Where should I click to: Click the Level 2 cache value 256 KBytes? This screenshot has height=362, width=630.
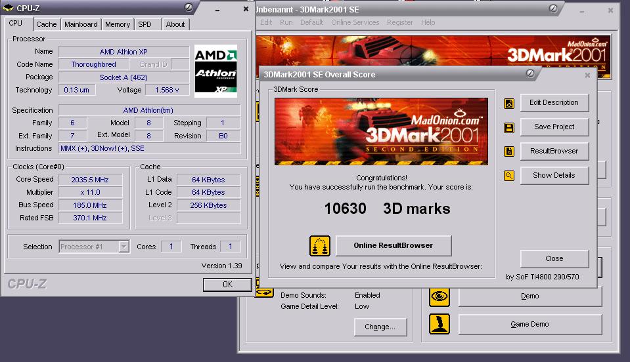[208, 205]
